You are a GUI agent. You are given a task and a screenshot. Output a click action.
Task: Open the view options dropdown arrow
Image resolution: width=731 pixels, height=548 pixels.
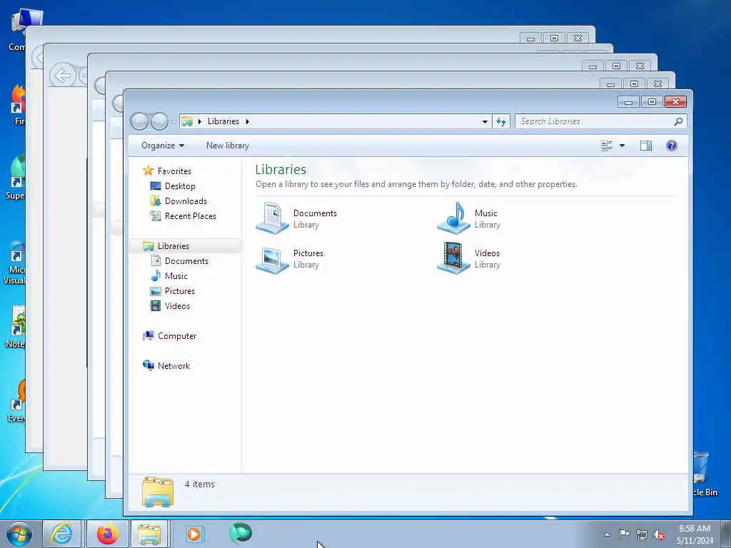622,146
